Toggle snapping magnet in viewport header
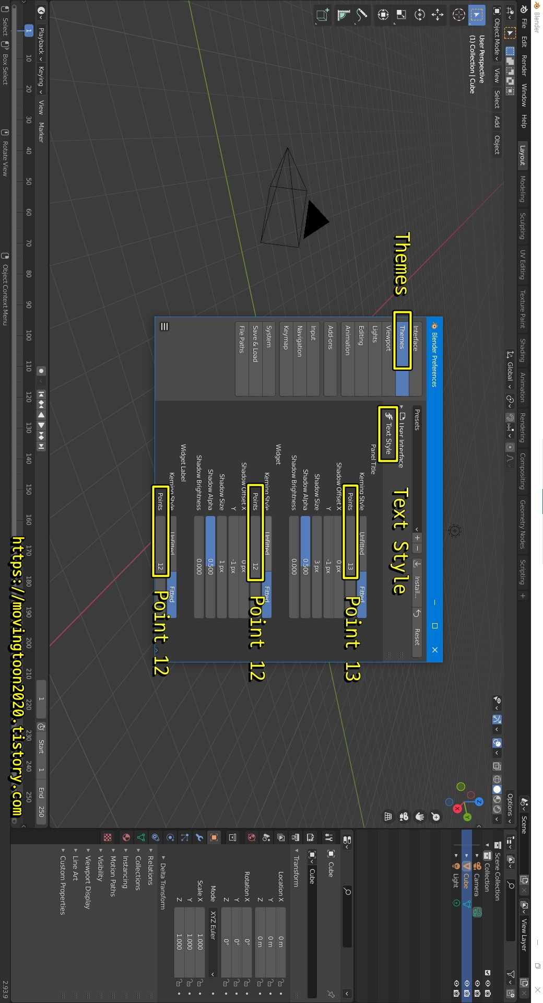 (x=510, y=417)
